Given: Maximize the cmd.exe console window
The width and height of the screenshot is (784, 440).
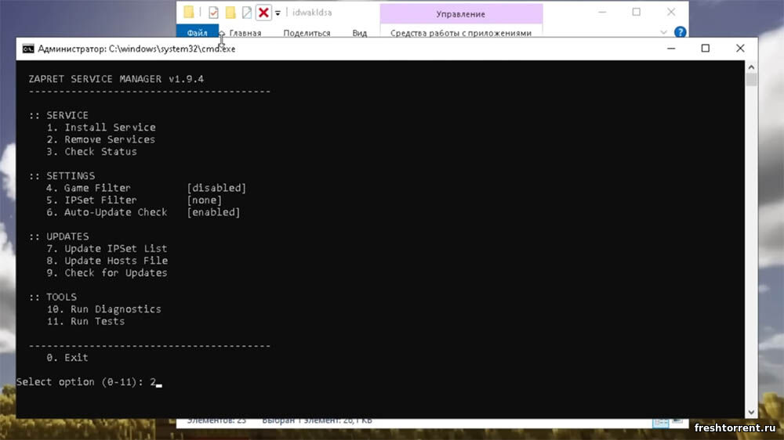Looking at the screenshot, I should pos(705,49).
